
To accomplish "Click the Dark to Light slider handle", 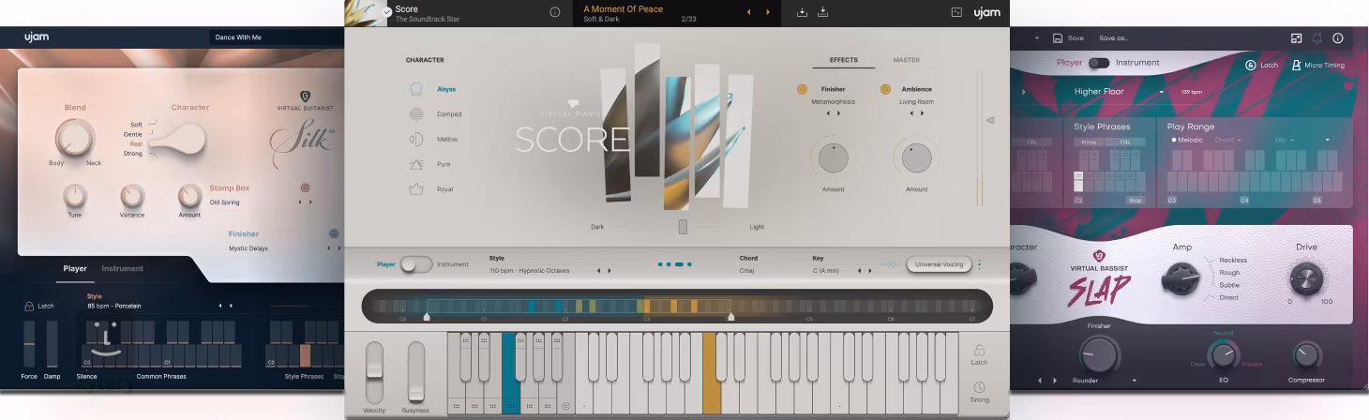I will [683, 227].
